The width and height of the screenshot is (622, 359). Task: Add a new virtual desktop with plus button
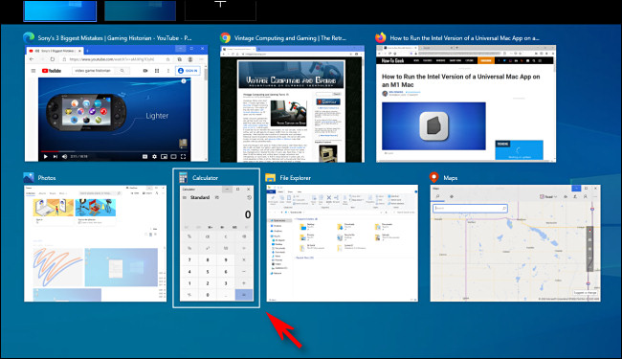coord(220,11)
